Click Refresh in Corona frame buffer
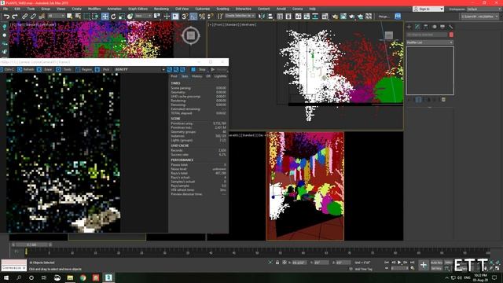This screenshot has height=283, width=503. pos(26,69)
